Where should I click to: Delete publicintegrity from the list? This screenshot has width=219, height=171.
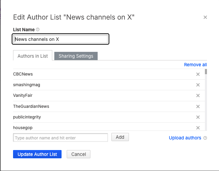pyautogui.click(x=198, y=117)
